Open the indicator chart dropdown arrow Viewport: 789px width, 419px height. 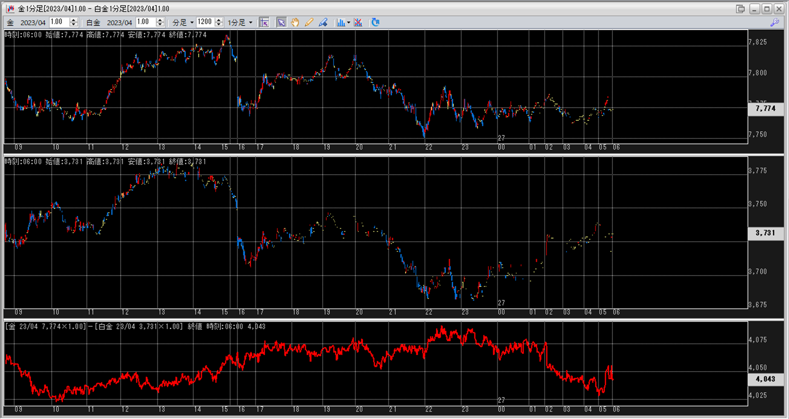point(349,22)
